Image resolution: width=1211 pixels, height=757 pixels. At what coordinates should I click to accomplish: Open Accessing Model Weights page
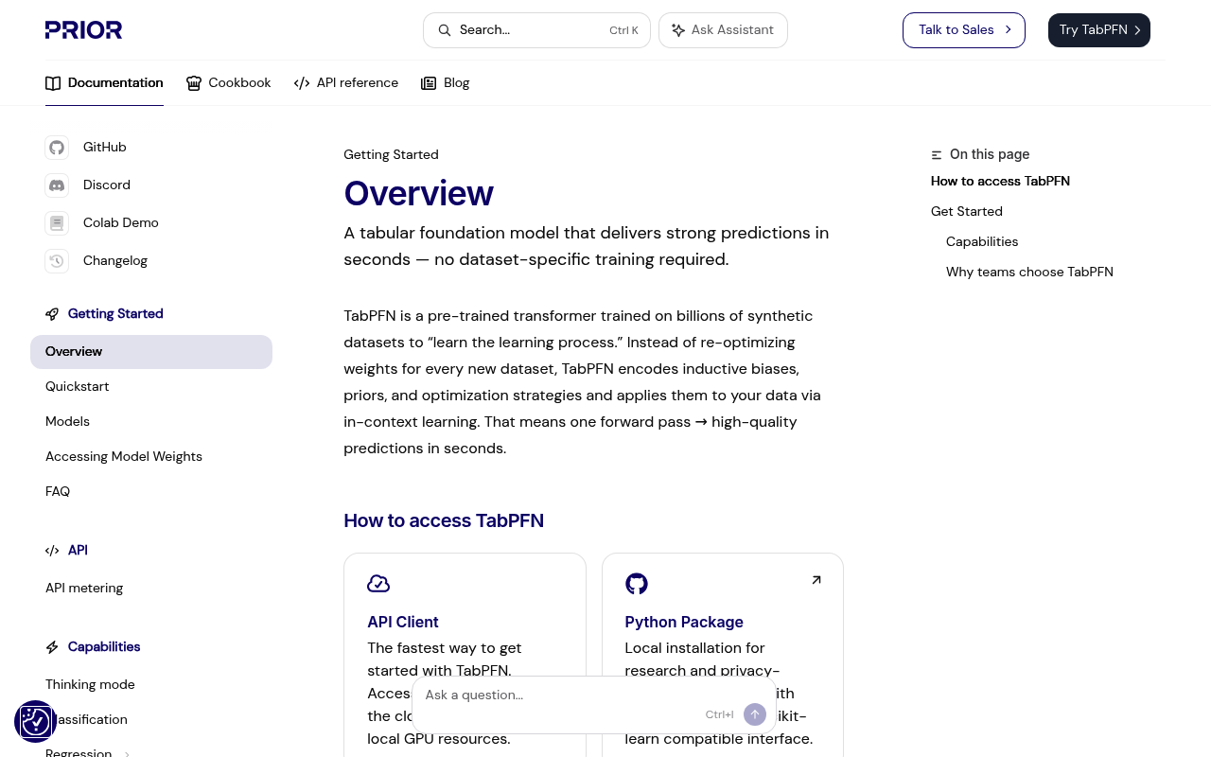pyautogui.click(x=124, y=457)
